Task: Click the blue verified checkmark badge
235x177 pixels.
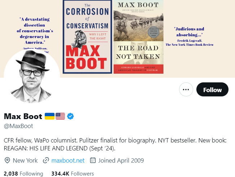Action: pyautogui.click(x=71, y=116)
